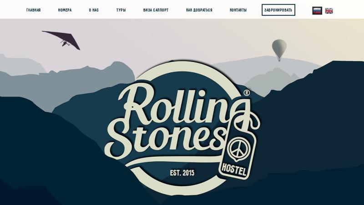Open the Номера page

(65, 10)
